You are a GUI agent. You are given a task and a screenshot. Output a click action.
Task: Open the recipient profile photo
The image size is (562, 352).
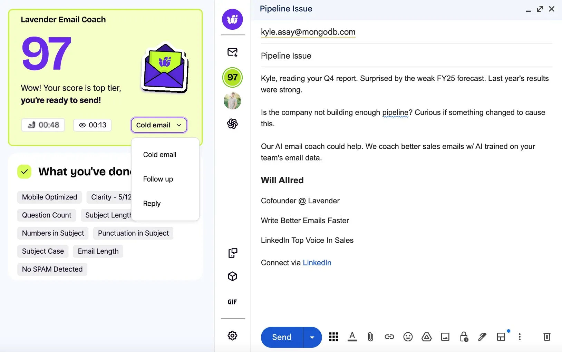tap(232, 101)
